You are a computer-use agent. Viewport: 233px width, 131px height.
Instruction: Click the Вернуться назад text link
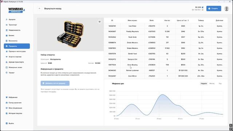[x=53, y=8]
